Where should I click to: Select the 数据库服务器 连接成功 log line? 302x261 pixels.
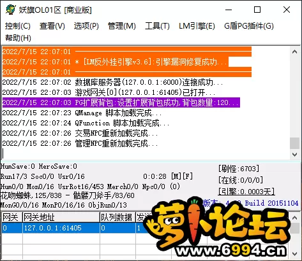pos(112,82)
